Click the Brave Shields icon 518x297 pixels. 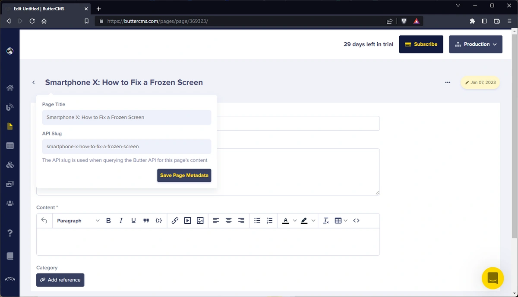(404, 21)
